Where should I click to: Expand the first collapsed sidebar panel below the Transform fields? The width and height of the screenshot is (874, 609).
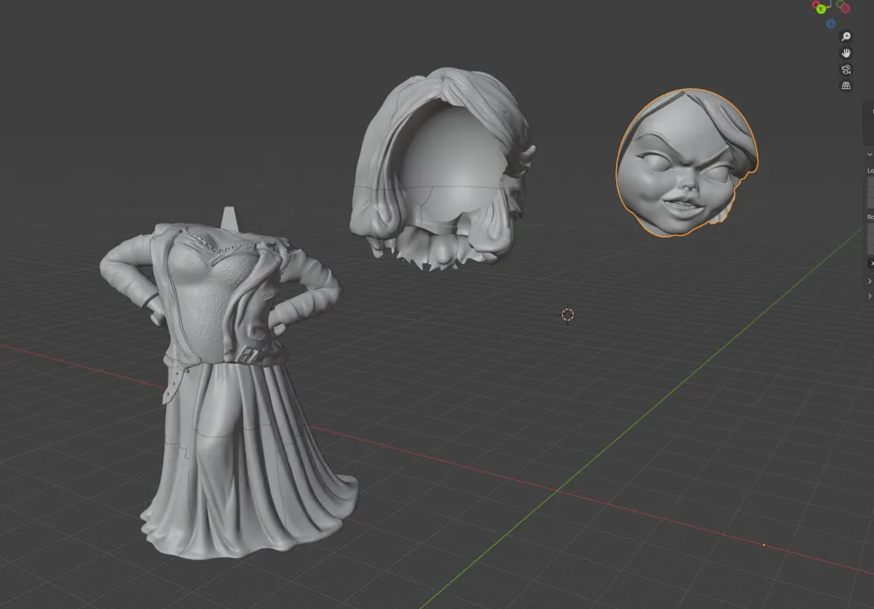point(870,281)
